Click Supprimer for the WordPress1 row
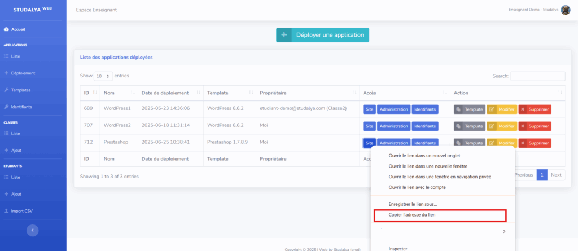 coord(535,109)
